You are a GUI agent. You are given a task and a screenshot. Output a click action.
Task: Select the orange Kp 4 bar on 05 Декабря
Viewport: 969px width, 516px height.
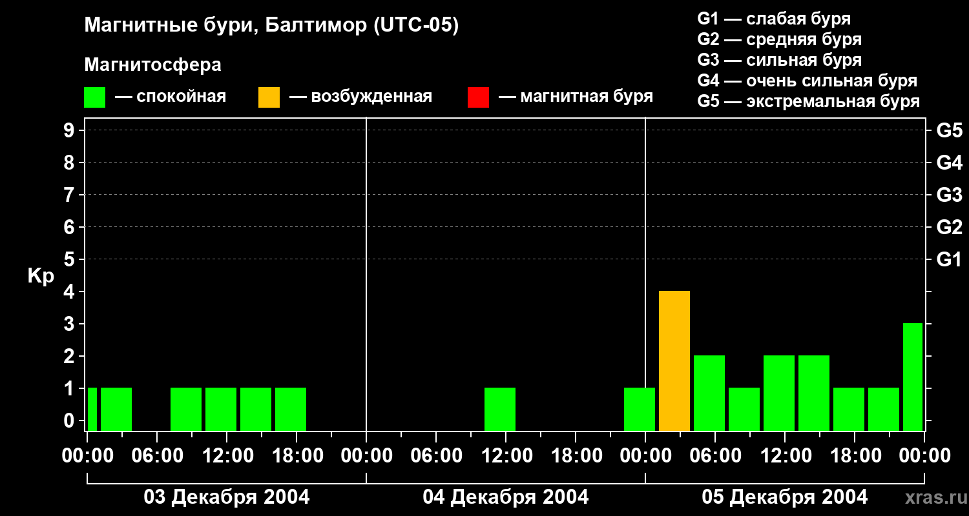coord(674,361)
